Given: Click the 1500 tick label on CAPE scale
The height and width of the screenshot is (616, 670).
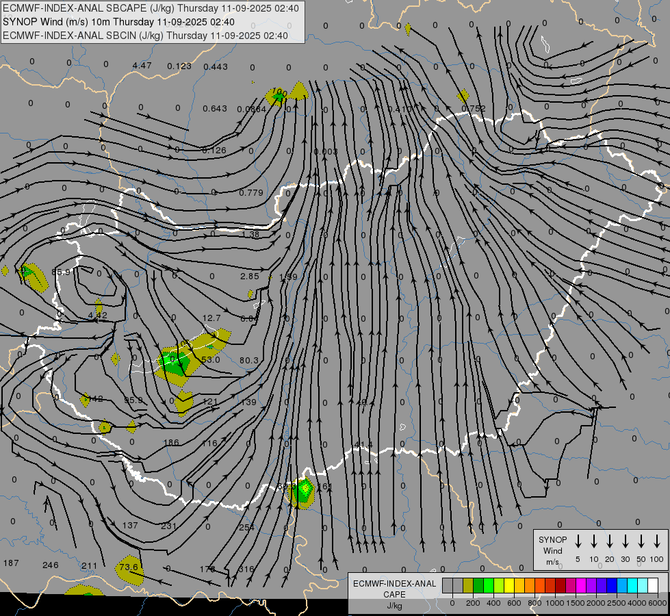Looking at the screenshot, I should pyautogui.click(x=575, y=603).
